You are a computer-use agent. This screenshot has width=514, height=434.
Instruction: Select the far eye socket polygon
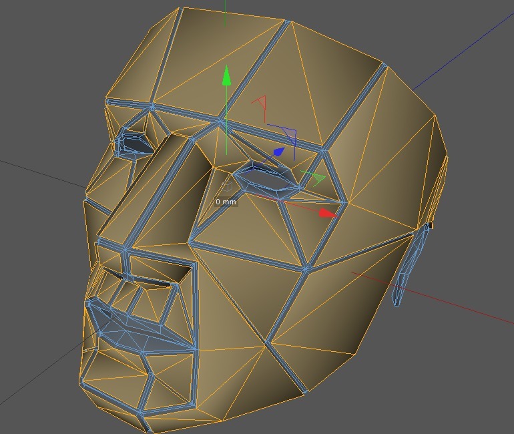pyautogui.click(x=135, y=144)
